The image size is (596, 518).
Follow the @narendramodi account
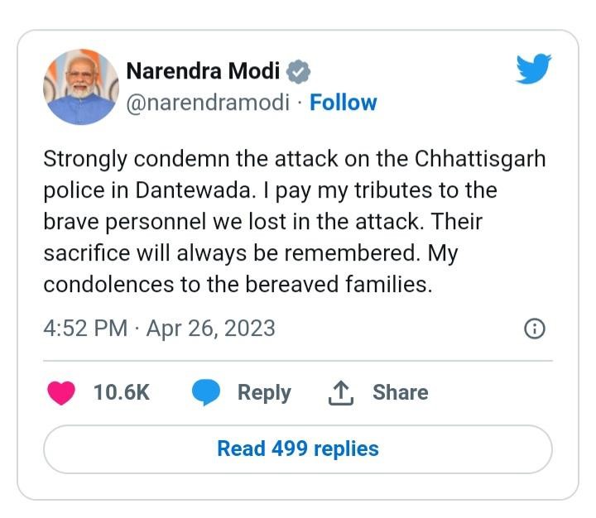343,103
